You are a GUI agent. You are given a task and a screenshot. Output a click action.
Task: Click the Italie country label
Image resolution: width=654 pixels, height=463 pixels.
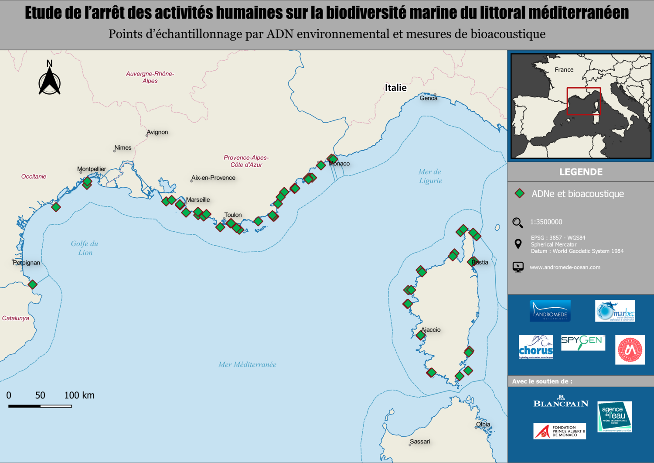pyautogui.click(x=395, y=88)
